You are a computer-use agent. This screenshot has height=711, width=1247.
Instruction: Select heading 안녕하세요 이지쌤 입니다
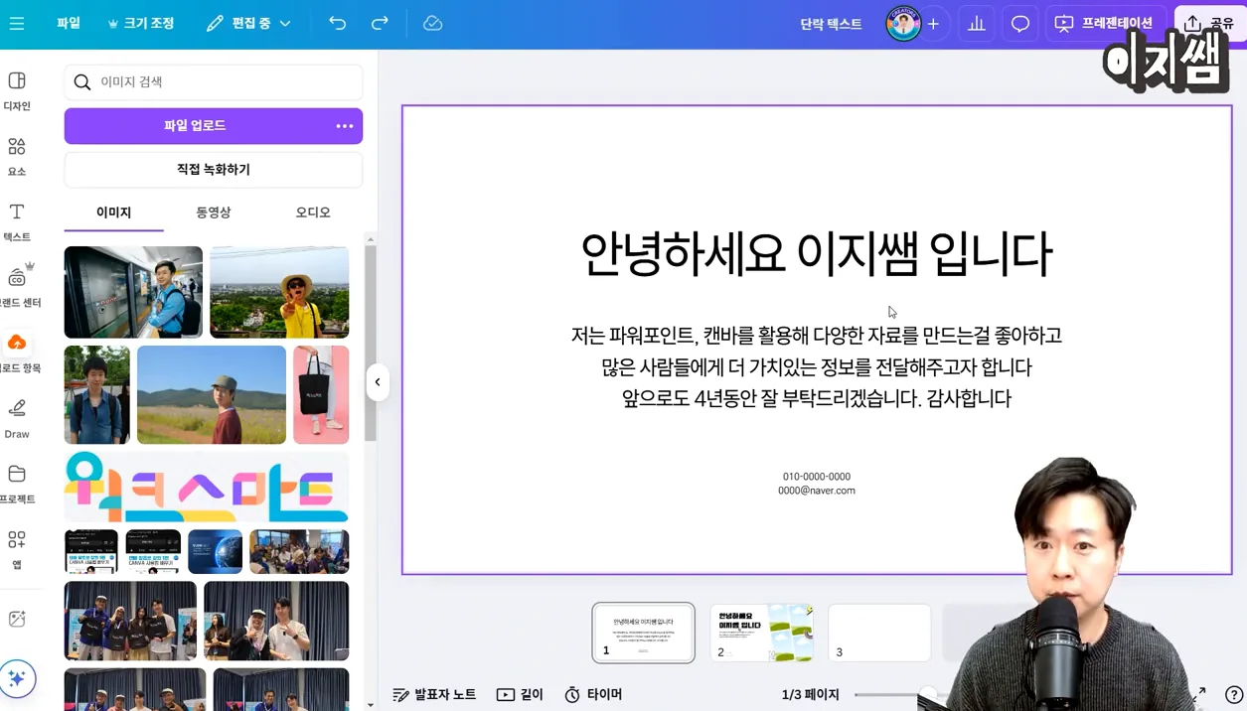pyautogui.click(x=816, y=254)
